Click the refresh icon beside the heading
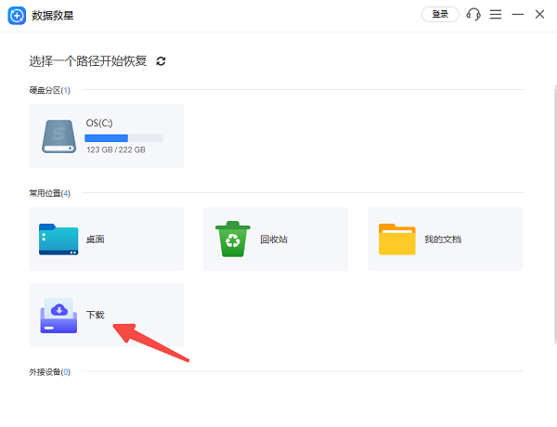557x427 pixels. (161, 61)
